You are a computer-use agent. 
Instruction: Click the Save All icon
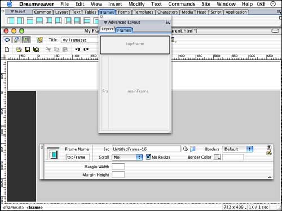[36, 50]
